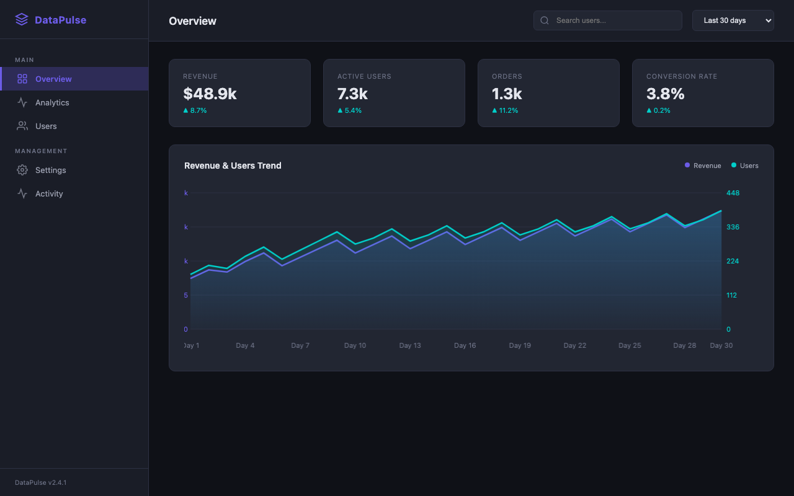The width and height of the screenshot is (794, 496).
Task: Click the MAIN section header
Action: pyautogui.click(x=25, y=60)
